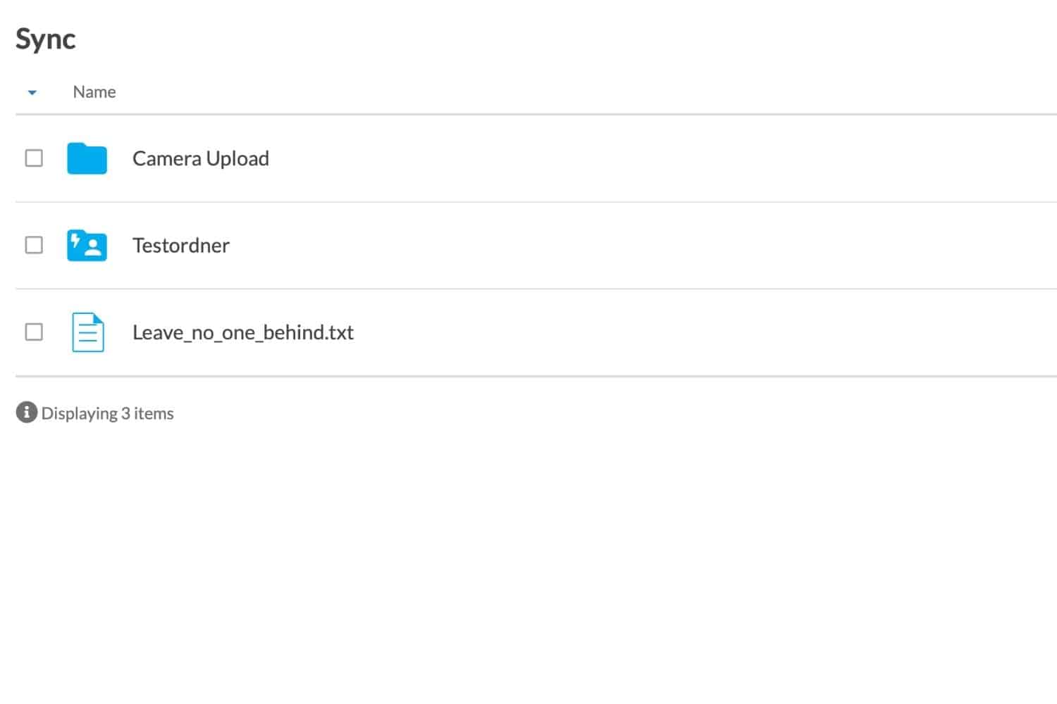Image resolution: width=1057 pixels, height=704 pixels.
Task: Open the blue selection dropdown arrow in header
Action: point(32,92)
